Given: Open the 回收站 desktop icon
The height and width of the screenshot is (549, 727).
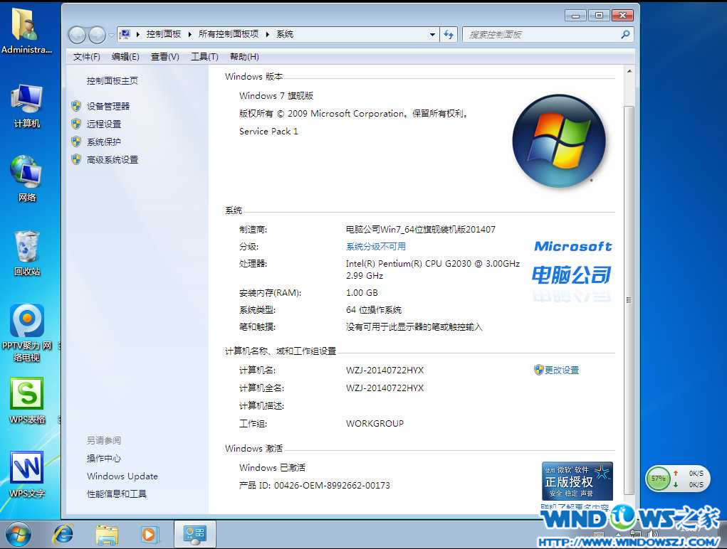Looking at the screenshot, I should [x=26, y=250].
